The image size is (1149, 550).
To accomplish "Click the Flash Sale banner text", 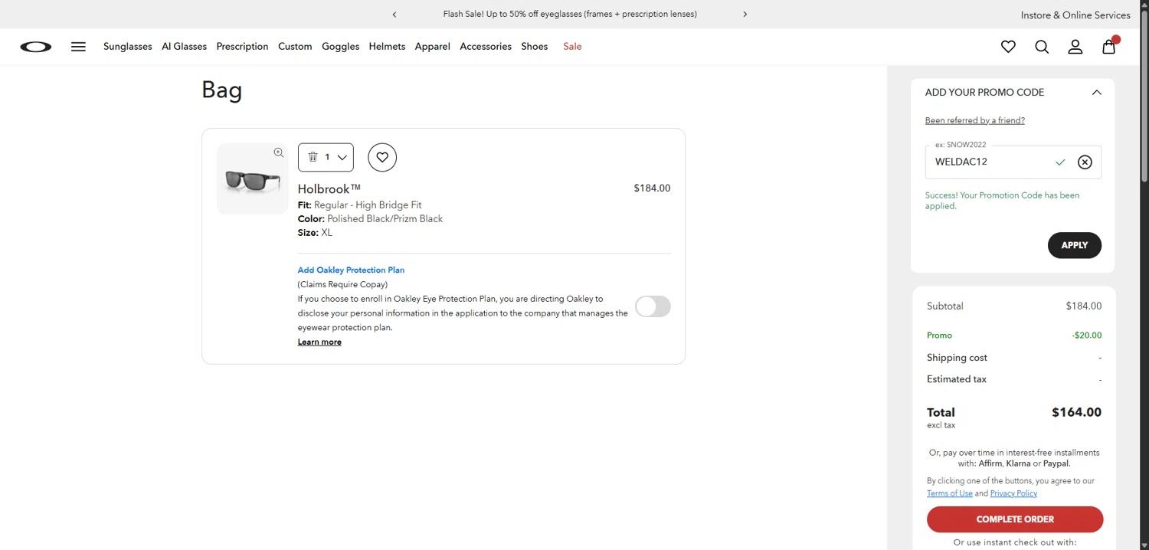I will tap(570, 15).
